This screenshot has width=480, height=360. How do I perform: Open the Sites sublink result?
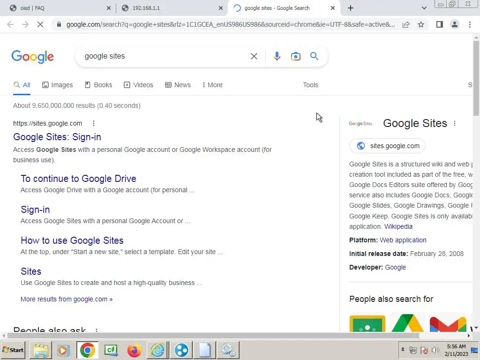[x=31, y=271]
